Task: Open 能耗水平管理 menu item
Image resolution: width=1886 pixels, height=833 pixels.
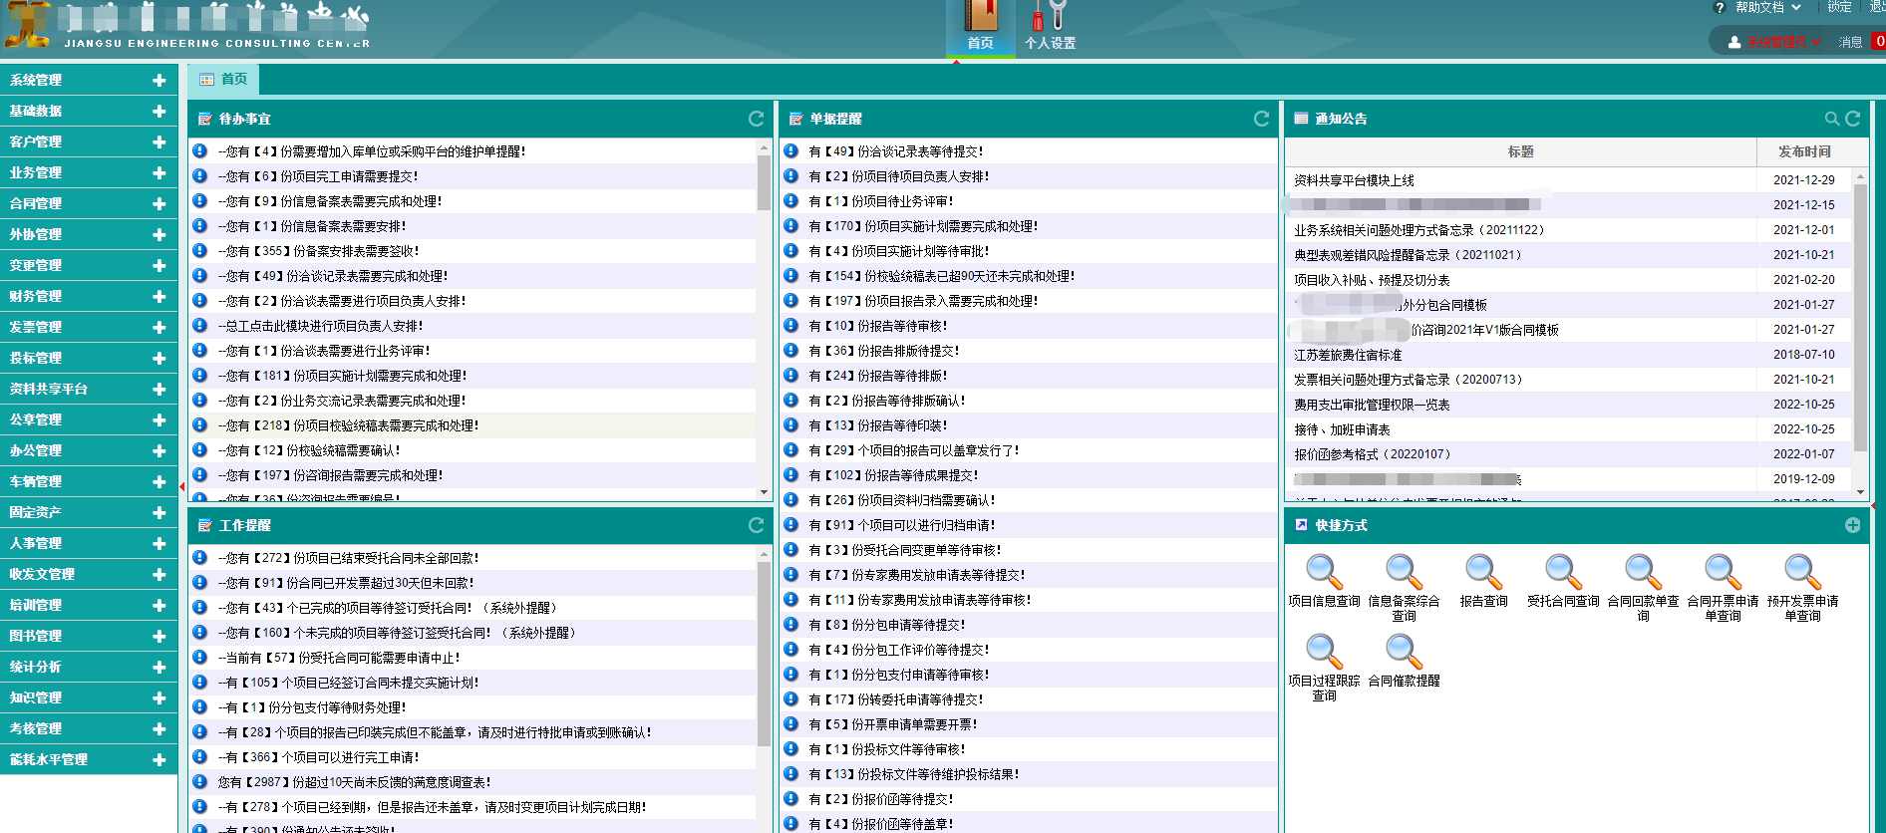Action: (89, 759)
